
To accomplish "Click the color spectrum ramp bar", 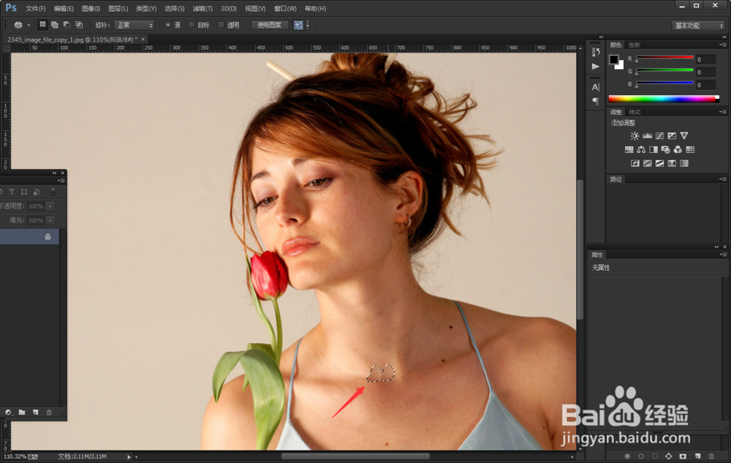I will 664,99.
